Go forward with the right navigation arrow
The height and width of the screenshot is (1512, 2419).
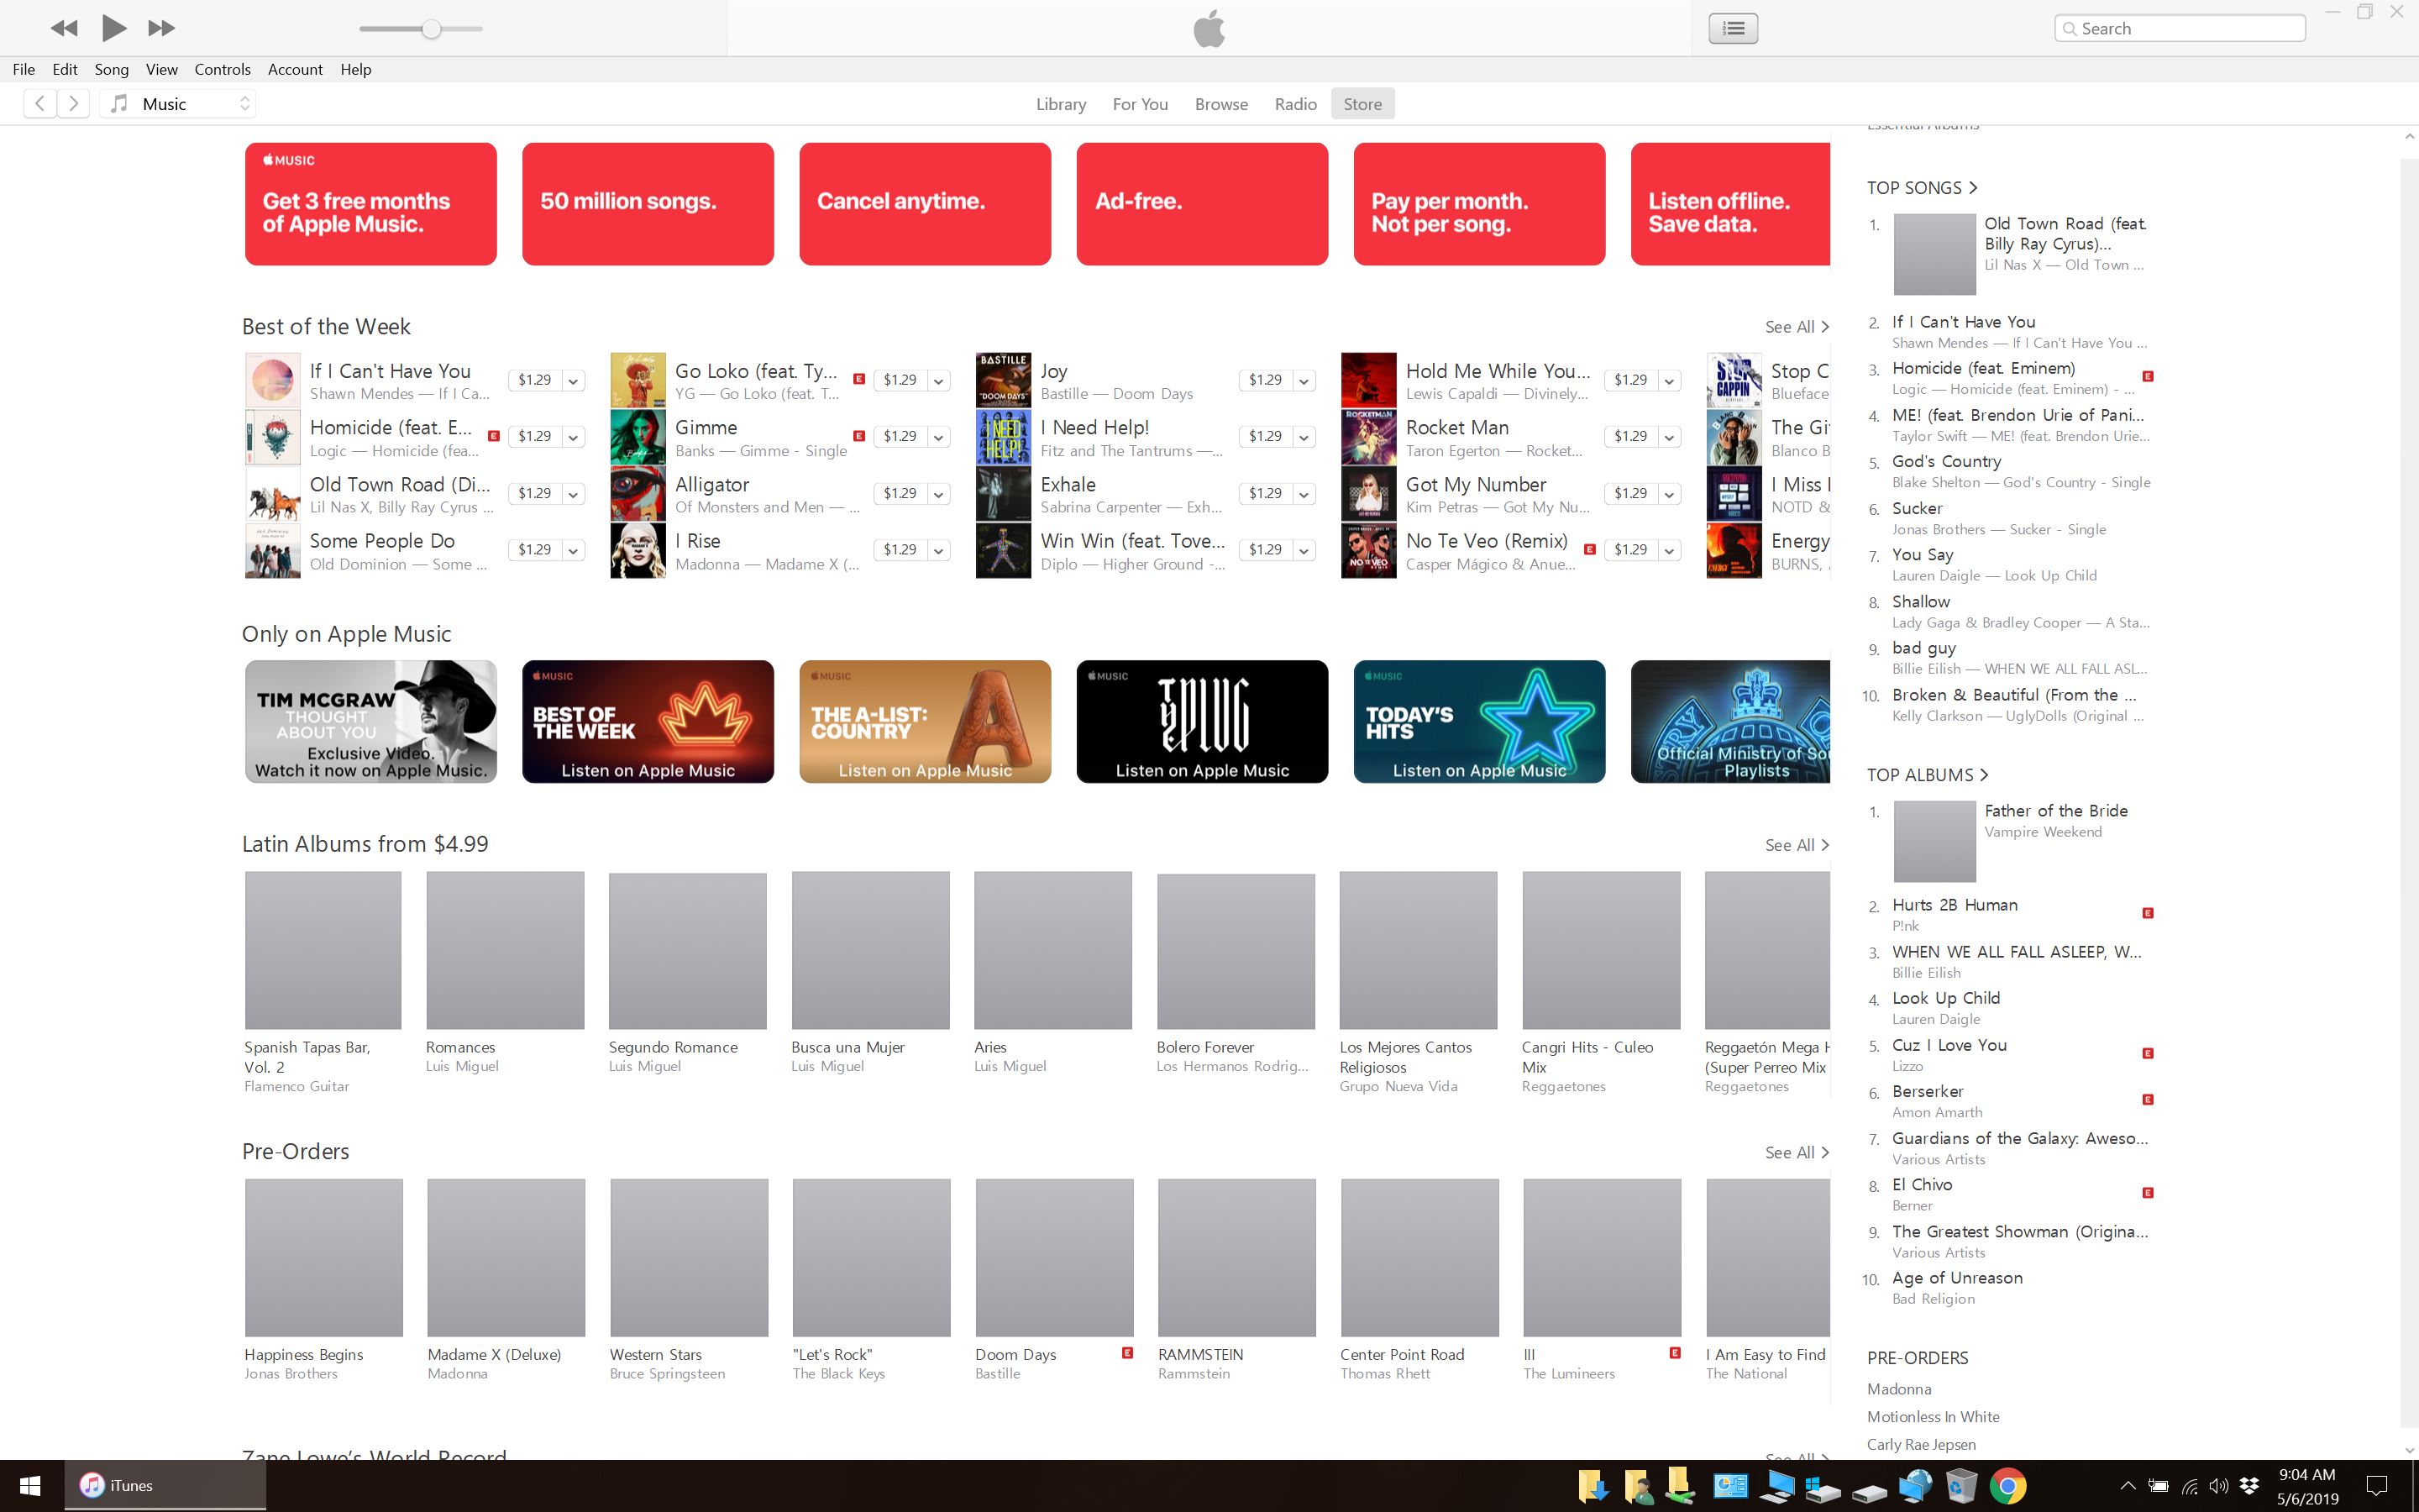click(73, 103)
